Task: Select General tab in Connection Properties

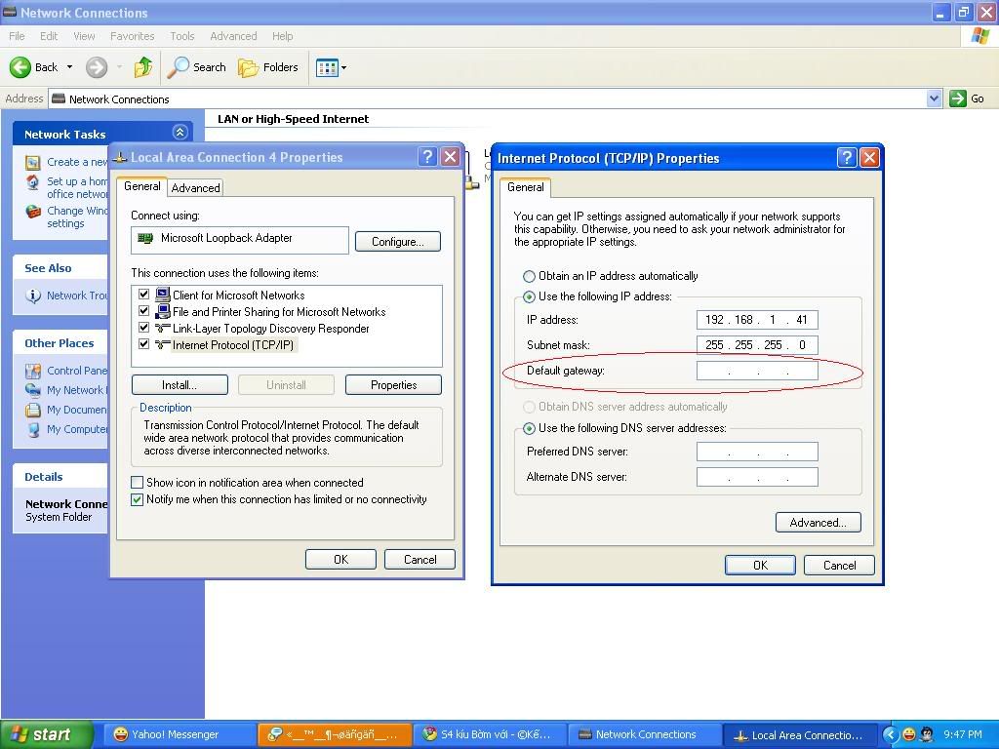Action: coord(142,186)
